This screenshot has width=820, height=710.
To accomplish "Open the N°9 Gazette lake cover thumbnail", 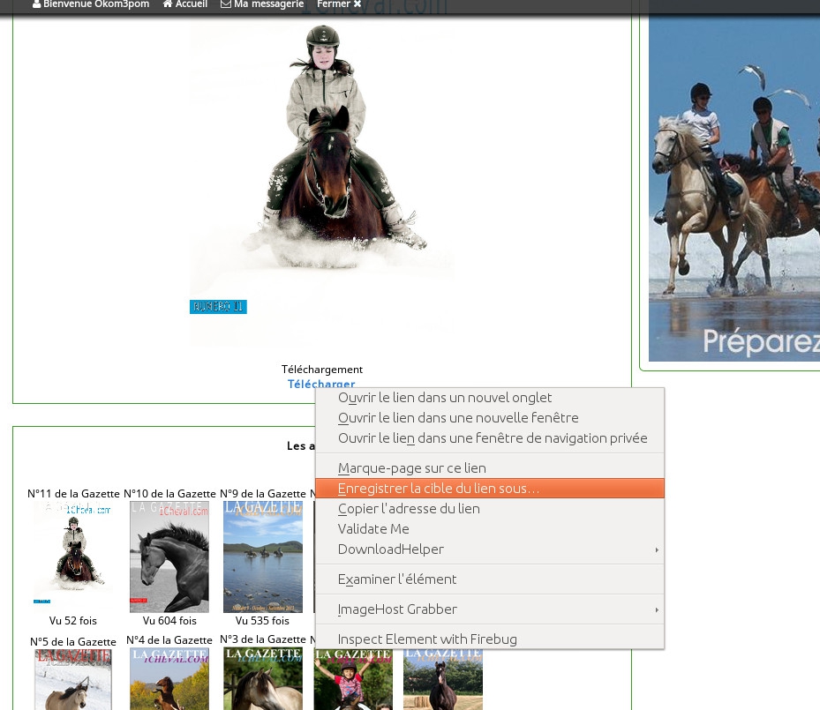I will [x=263, y=556].
